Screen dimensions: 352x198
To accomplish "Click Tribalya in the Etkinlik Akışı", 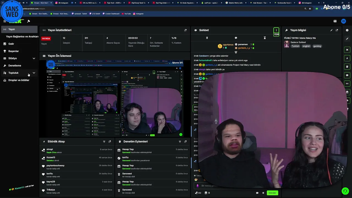I will point(51,190).
